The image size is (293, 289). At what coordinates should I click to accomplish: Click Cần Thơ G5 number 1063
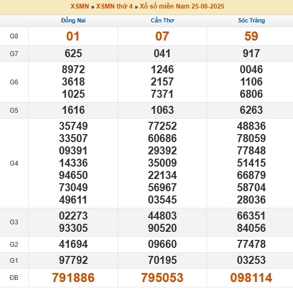(x=162, y=110)
